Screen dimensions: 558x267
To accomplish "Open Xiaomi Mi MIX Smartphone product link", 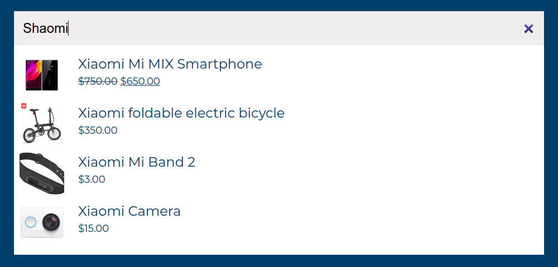I will click(x=170, y=64).
